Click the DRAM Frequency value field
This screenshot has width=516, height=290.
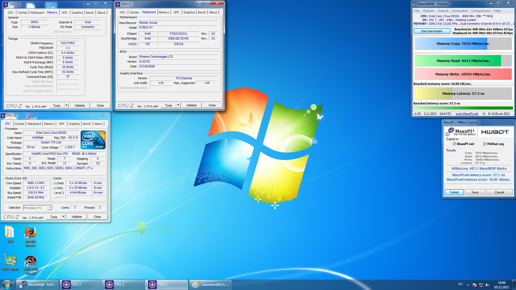point(68,43)
